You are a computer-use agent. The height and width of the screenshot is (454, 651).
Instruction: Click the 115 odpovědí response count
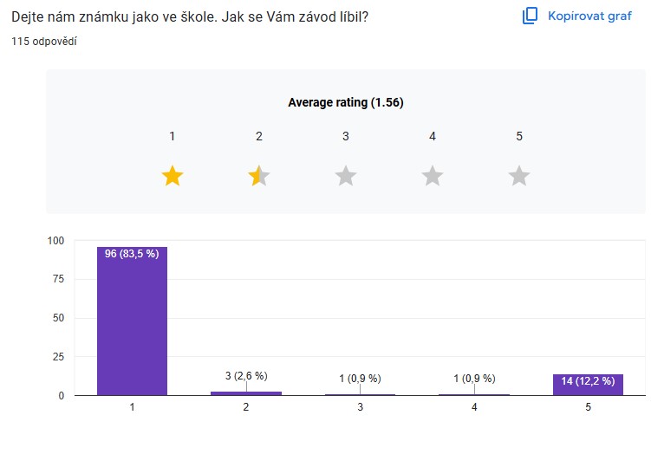(44, 42)
